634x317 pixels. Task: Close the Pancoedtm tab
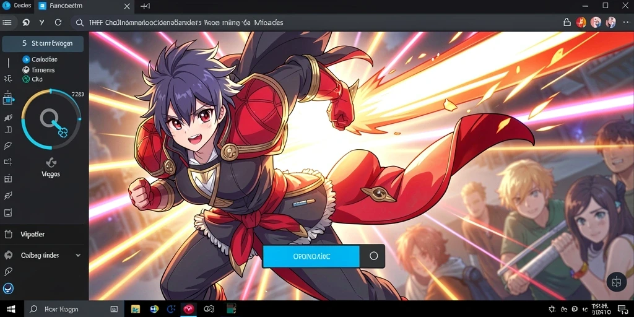coord(127,6)
